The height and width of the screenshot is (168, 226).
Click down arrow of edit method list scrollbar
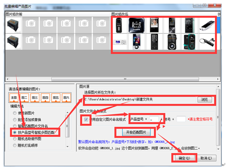[68, 147]
